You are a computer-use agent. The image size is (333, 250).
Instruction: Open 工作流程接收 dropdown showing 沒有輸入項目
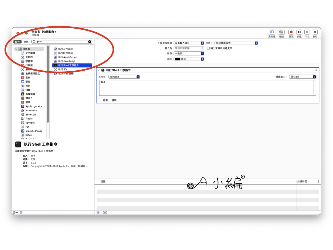tap(189, 43)
